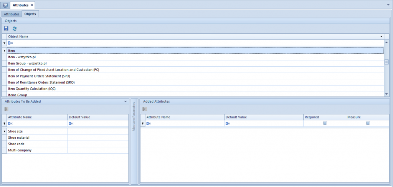This screenshot has width=393, height=187.
Task: Click the Save icon in Objects toolbar
Action: 6,28
